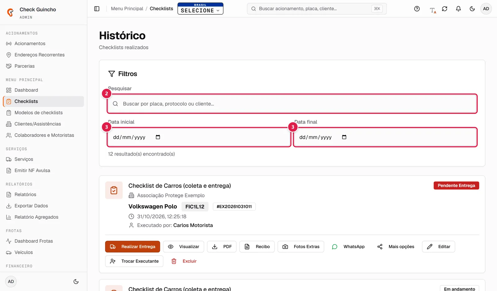Viewport: 497px width, 291px height.
Task: Focus the global search acionamento field
Action: 317,9
